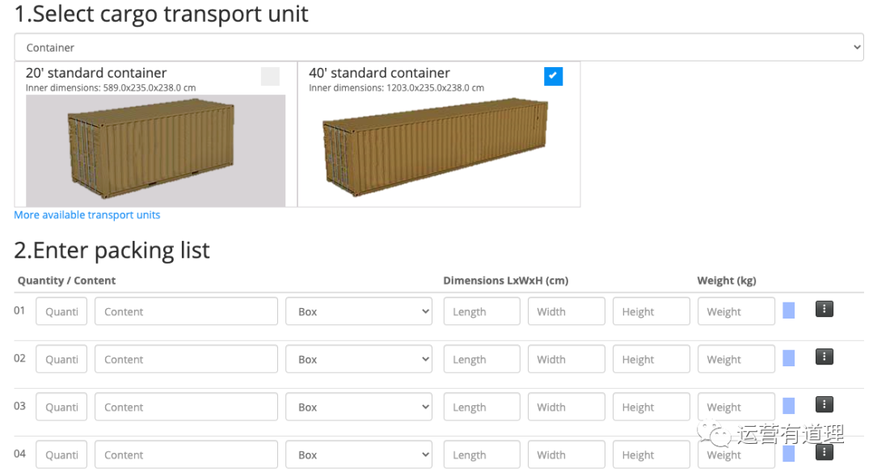The width and height of the screenshot is (873, 473).
Task: Focus the Length field in row 01
Action: click(482, 311)
